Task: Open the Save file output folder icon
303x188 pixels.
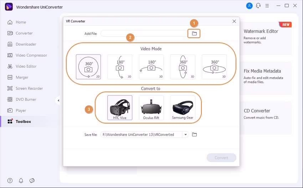Action: coord(194,135)
